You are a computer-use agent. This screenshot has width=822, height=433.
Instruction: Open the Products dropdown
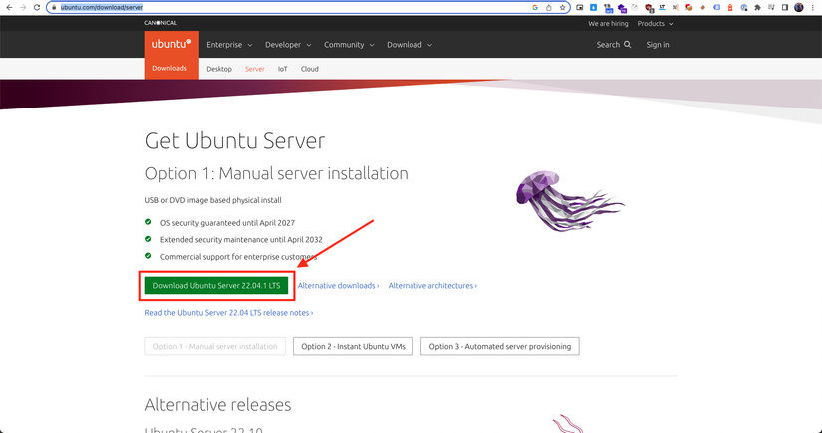(655, 24)
